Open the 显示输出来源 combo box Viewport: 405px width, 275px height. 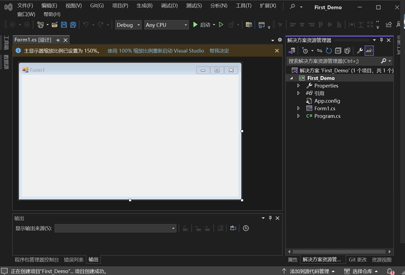(115, 228)
